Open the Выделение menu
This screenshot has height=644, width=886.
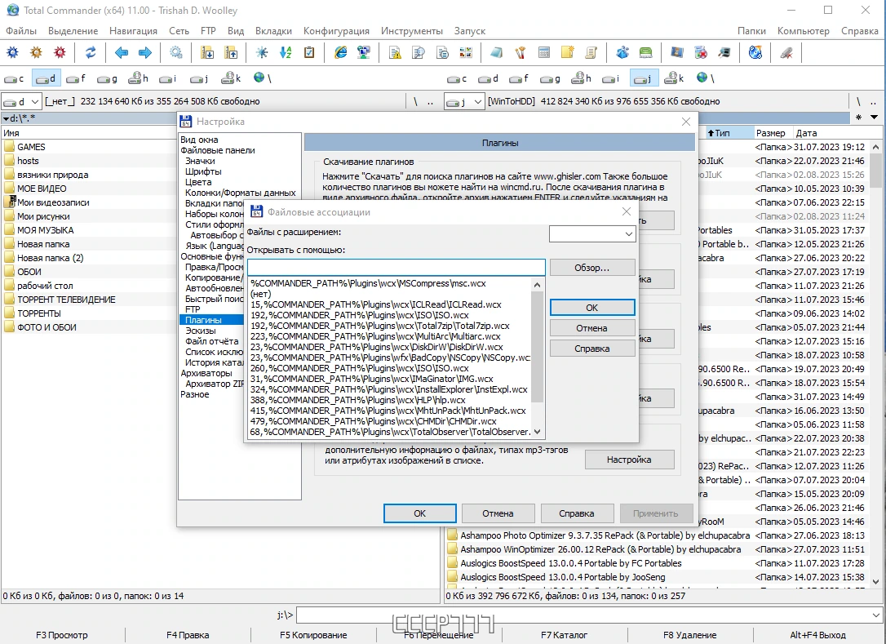tap(73, 30)
